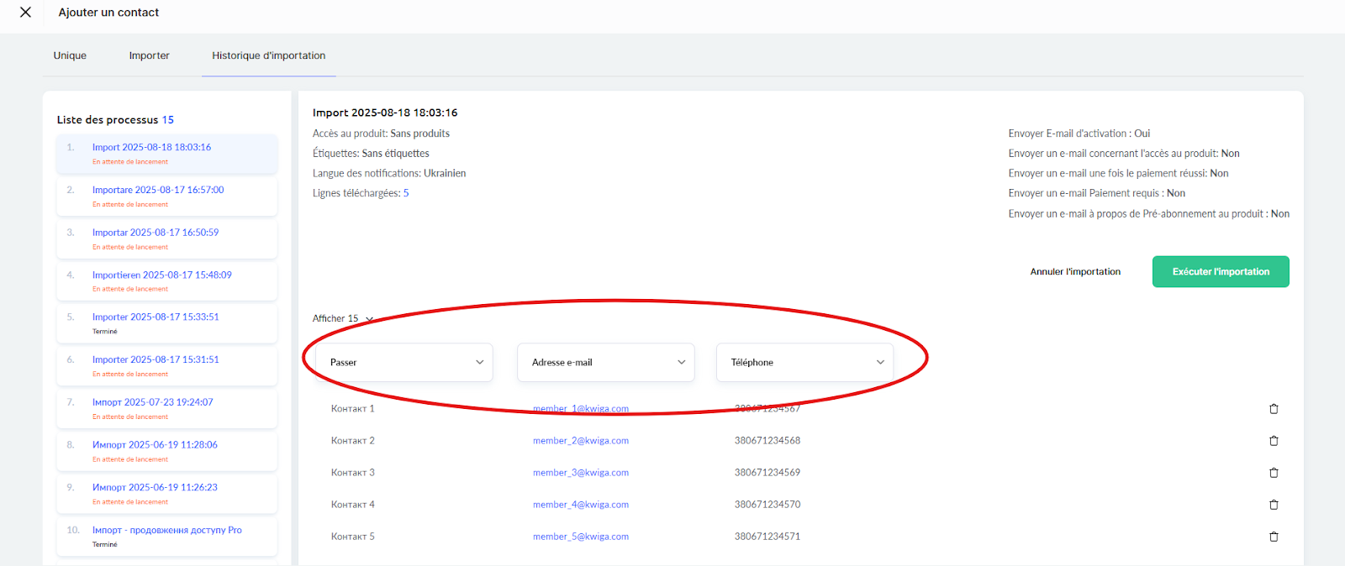
Task: Open process Importare 2025-08-17 16:57:00
Action: point(158,191)
